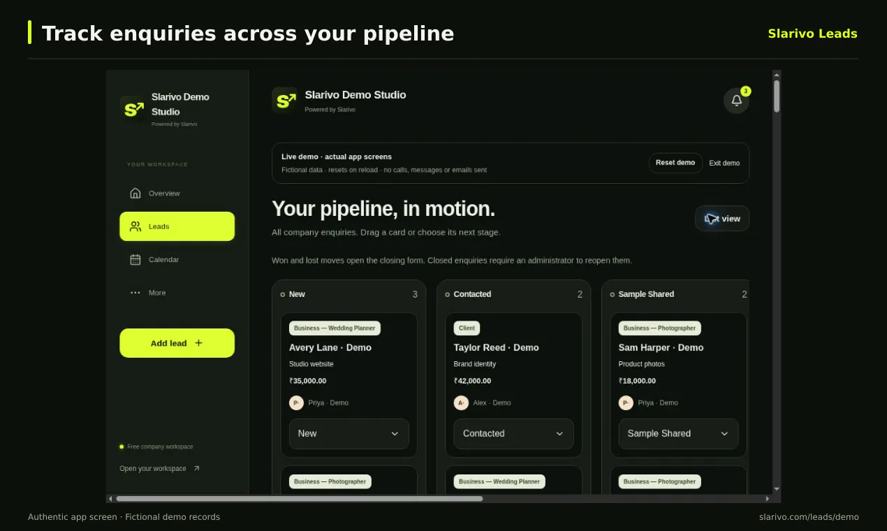Click the vertical scrollbar's up arrow
Image resolution: width=887 pixels, height=531 pixels.
(777, 74)
